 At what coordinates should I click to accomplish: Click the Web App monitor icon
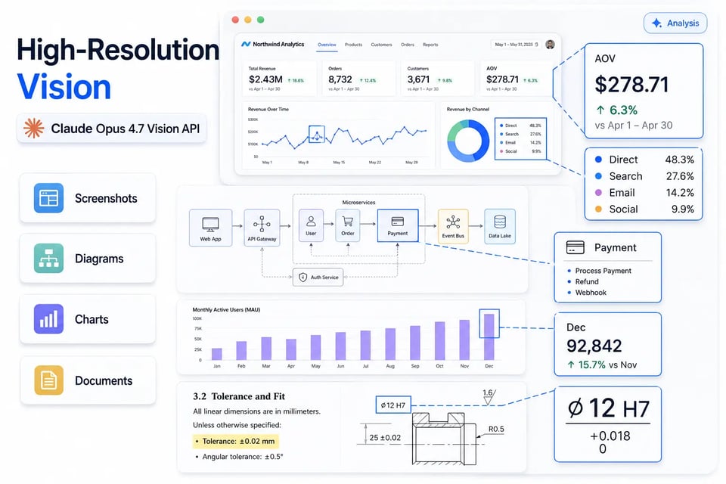pos(211,224)
